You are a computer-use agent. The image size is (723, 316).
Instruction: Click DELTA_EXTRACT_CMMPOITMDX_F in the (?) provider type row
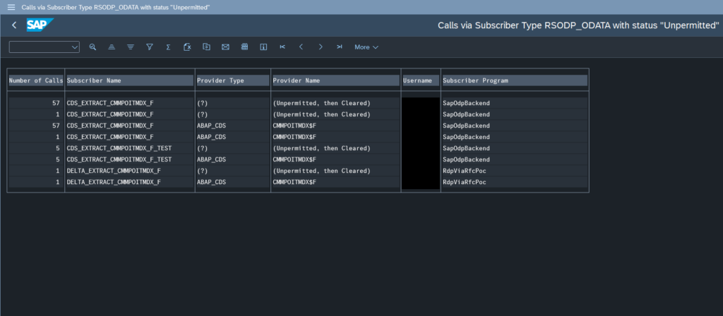pos(114,171)
